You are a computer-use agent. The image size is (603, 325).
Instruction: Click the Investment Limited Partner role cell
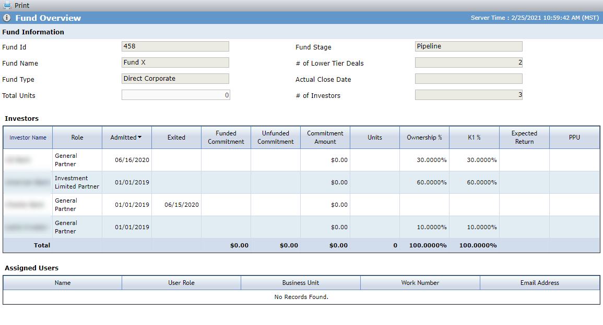click(77, 182)
